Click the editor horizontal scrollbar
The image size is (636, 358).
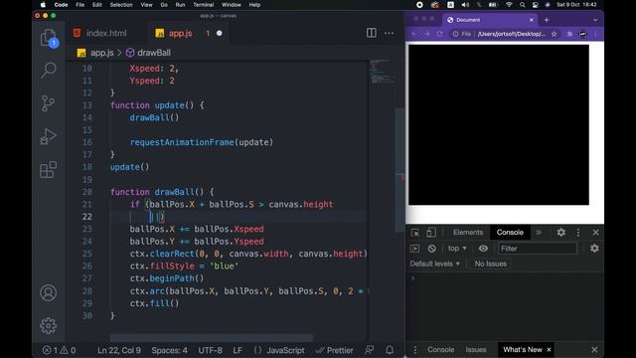click(x=212, y=338)
